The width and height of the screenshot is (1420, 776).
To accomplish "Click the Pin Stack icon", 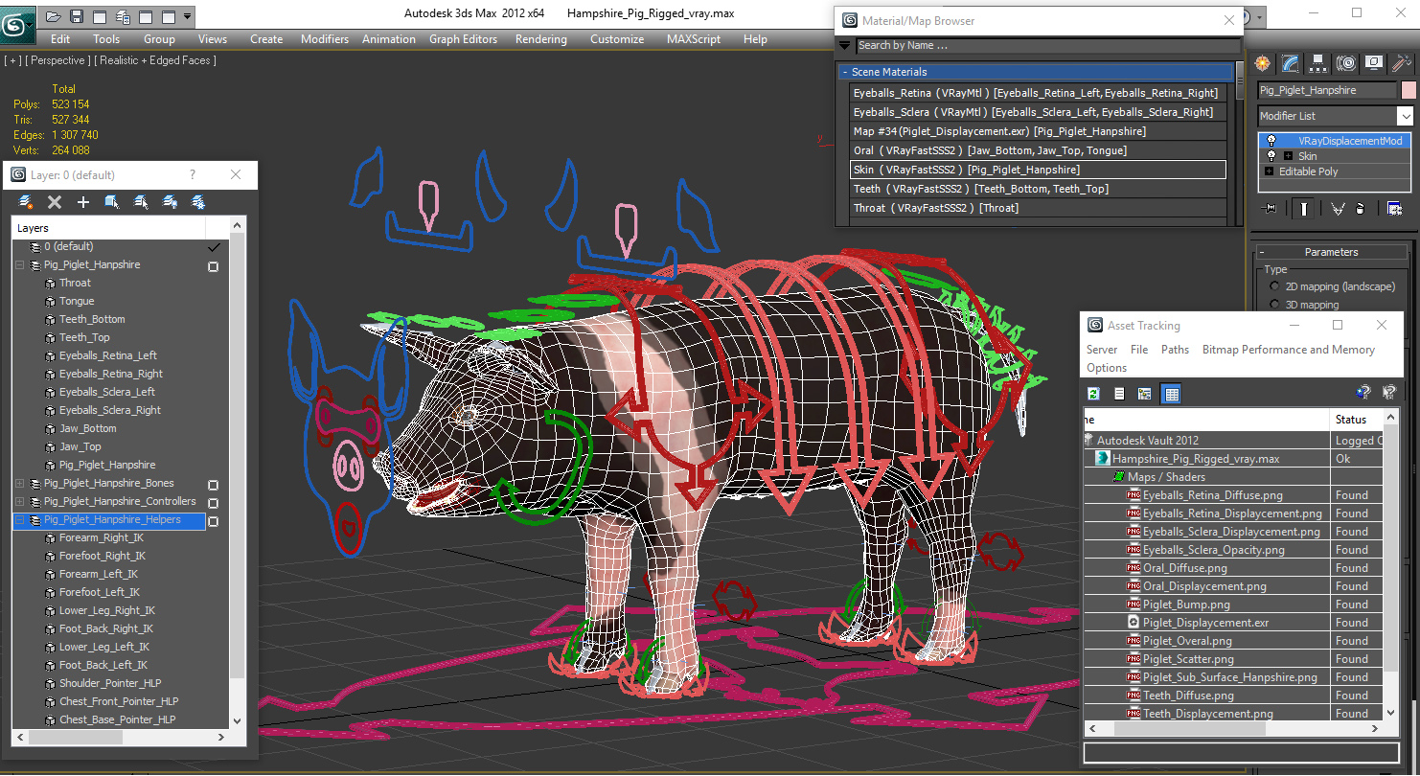I will click(x=1271, y=208).
